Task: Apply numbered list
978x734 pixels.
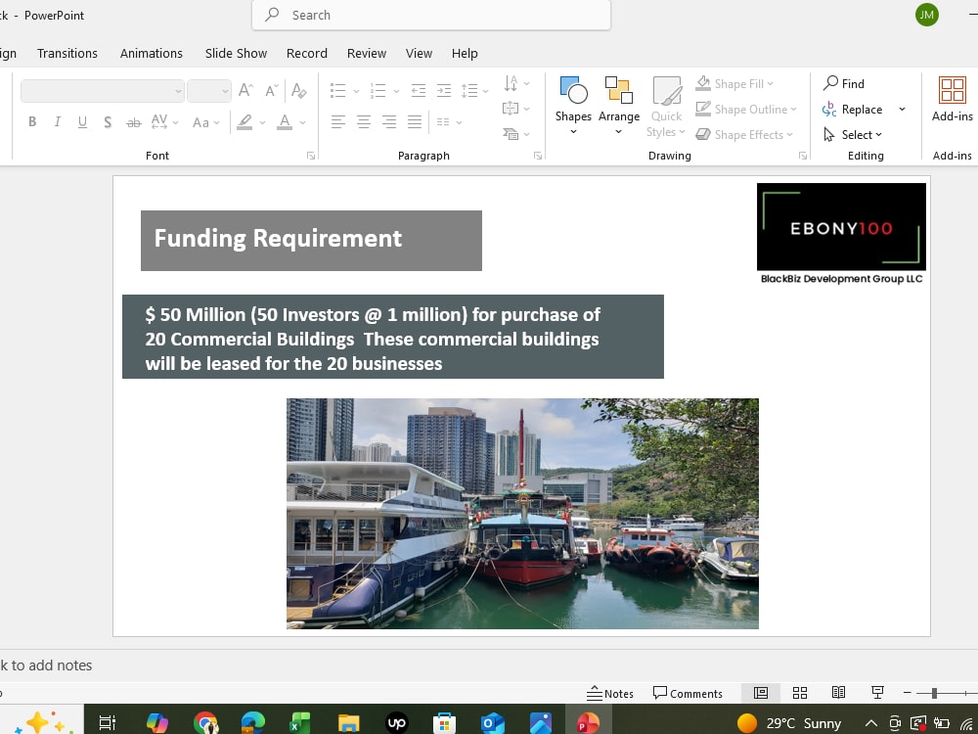Action: pyautogui.click(x=378, y=90)
